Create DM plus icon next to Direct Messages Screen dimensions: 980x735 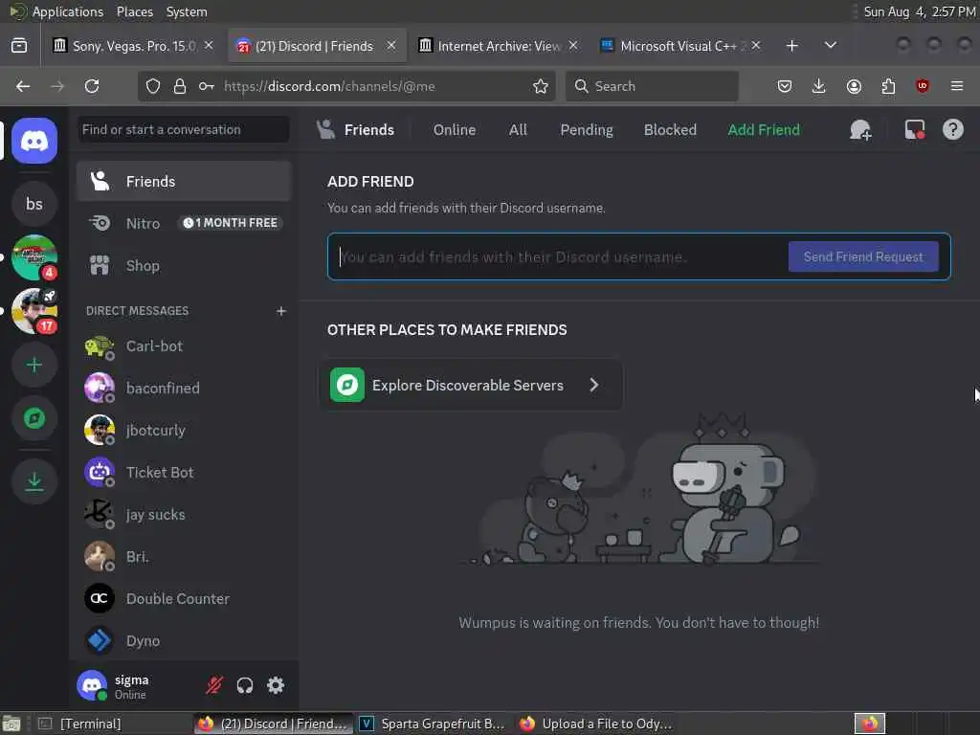coord(281,311)
